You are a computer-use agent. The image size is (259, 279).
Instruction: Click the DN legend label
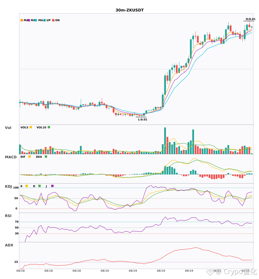(x=57, y=20)
